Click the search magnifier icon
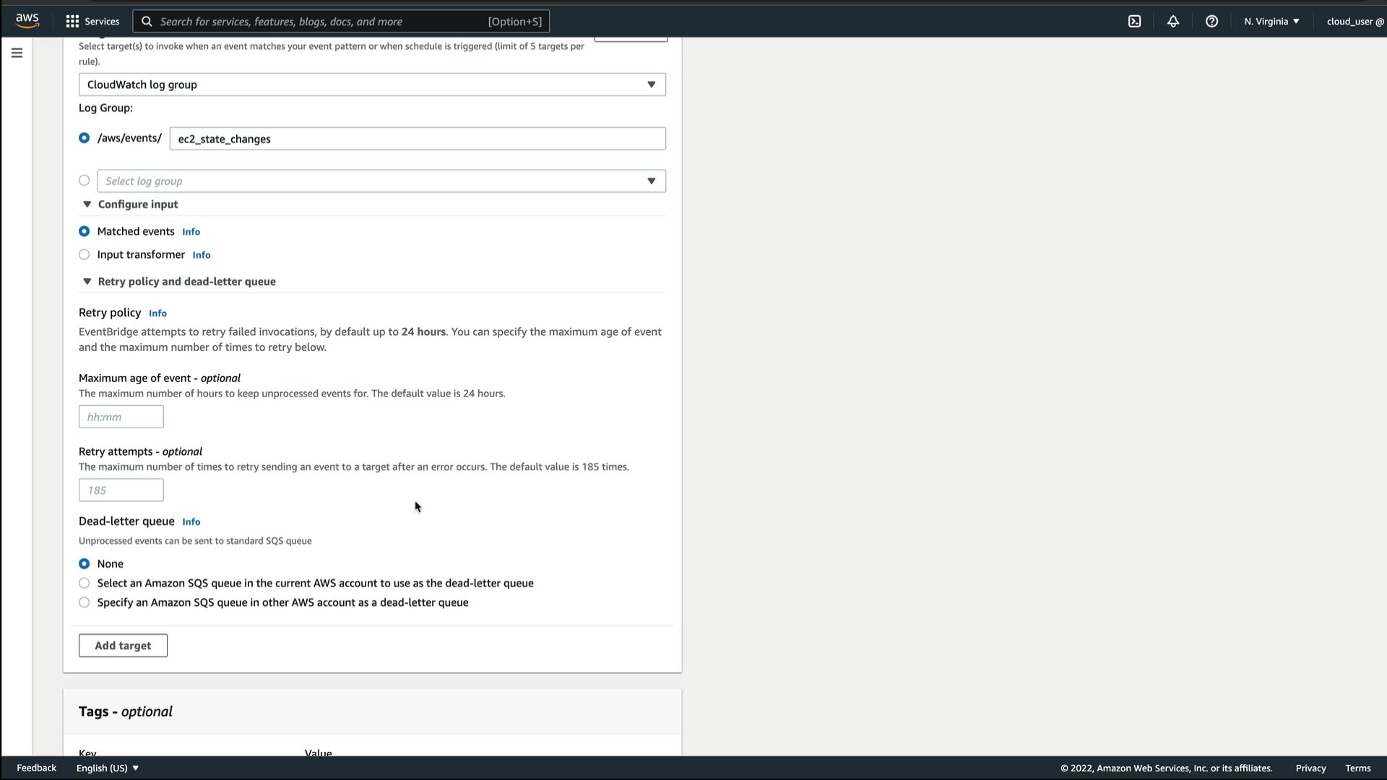 147,21
